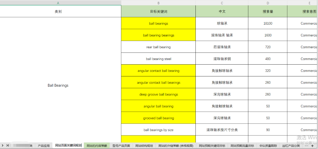The height and width of the screenshot is (149, 318).
Task: Select the yellow 'deep groove ball bearings' cell
Action: 158,94
